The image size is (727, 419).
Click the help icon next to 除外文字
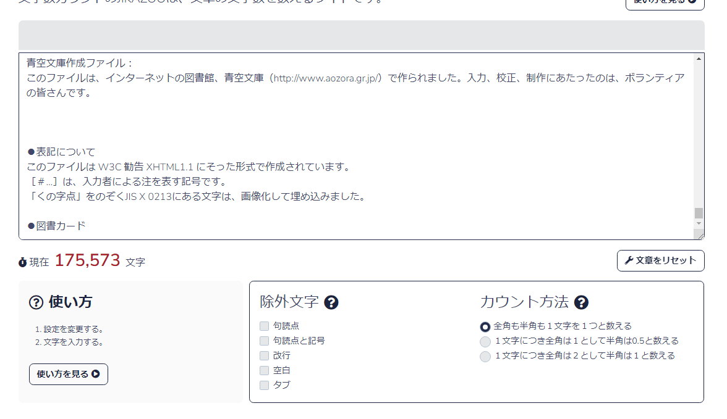333,302
